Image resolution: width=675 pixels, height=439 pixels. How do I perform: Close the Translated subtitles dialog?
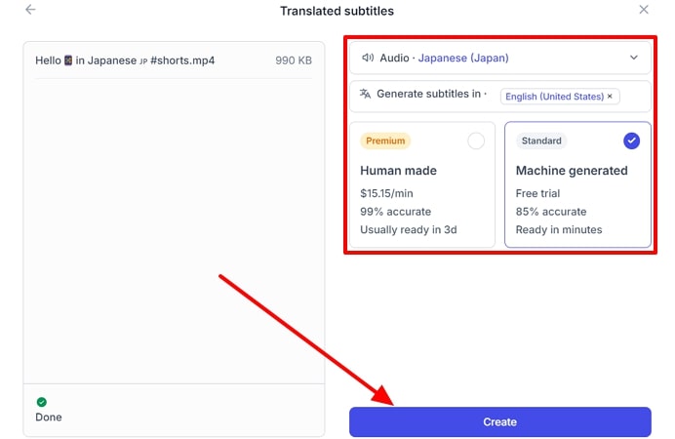click(644, 10)
